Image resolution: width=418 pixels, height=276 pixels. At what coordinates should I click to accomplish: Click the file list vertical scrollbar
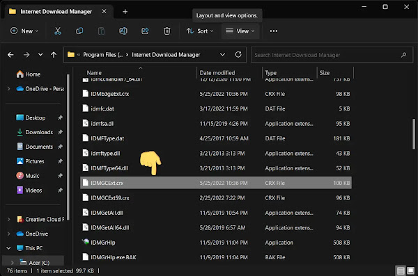pos(414,134)
